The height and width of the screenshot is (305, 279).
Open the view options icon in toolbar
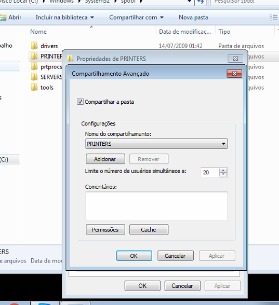pos(273,17)
